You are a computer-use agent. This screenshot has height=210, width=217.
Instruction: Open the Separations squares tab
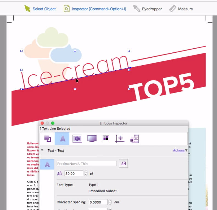pos(106,139)
